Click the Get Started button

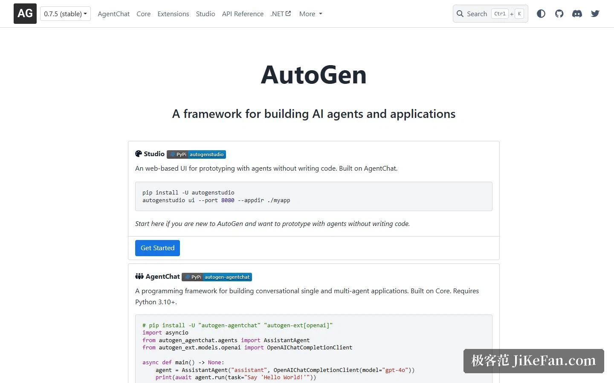(157, 248)
